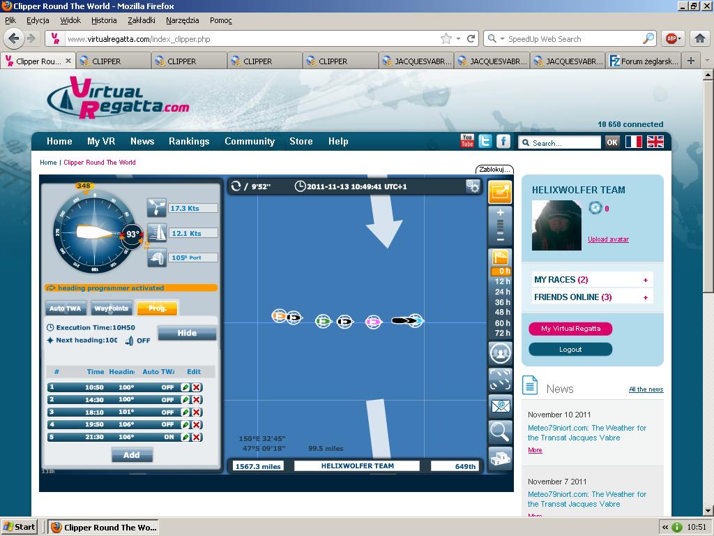Click the sail selection icon
The image size is (714, 536).
click(157, 232)
